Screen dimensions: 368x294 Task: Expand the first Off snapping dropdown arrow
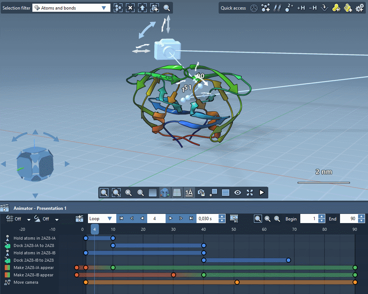click(x=29, y=219)
